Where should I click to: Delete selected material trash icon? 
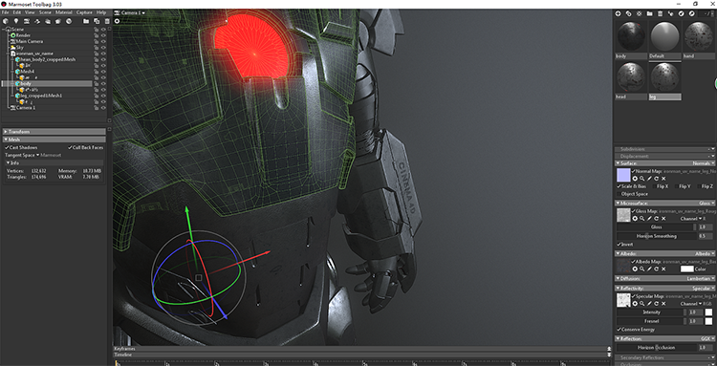(x=660, y=13)
